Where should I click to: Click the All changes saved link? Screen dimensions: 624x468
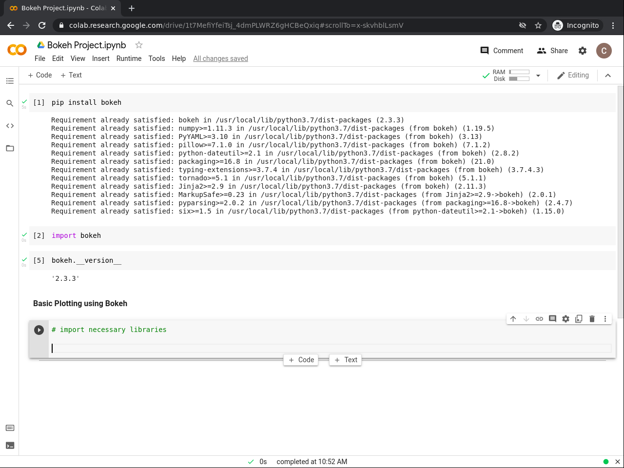click(x=220, y=58)
